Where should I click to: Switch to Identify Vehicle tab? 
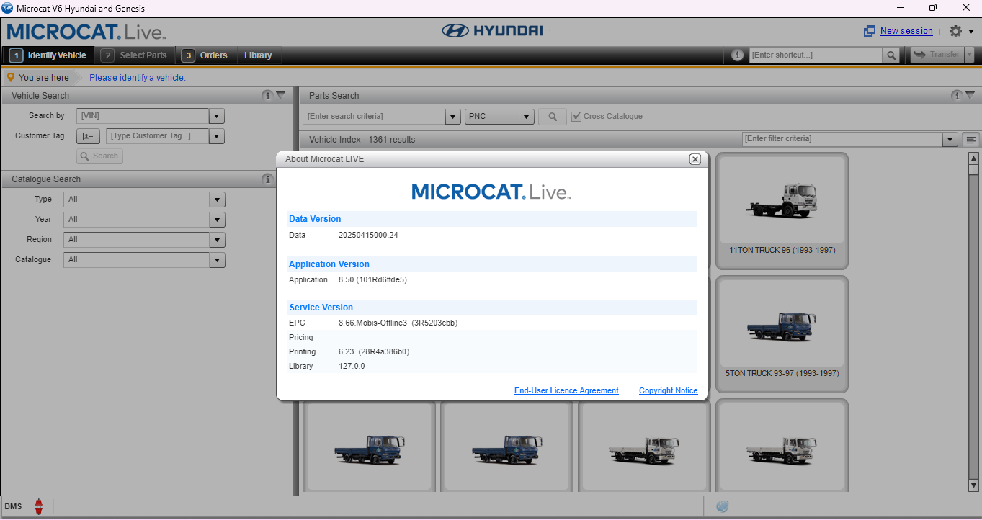pos(48,55)
